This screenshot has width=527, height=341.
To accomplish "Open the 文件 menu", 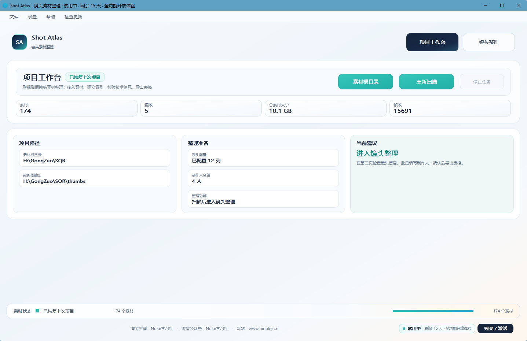I will pyautogui.click(x=14, y=17).
